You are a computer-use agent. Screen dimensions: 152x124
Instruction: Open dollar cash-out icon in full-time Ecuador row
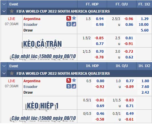click(x=69, y=24)
